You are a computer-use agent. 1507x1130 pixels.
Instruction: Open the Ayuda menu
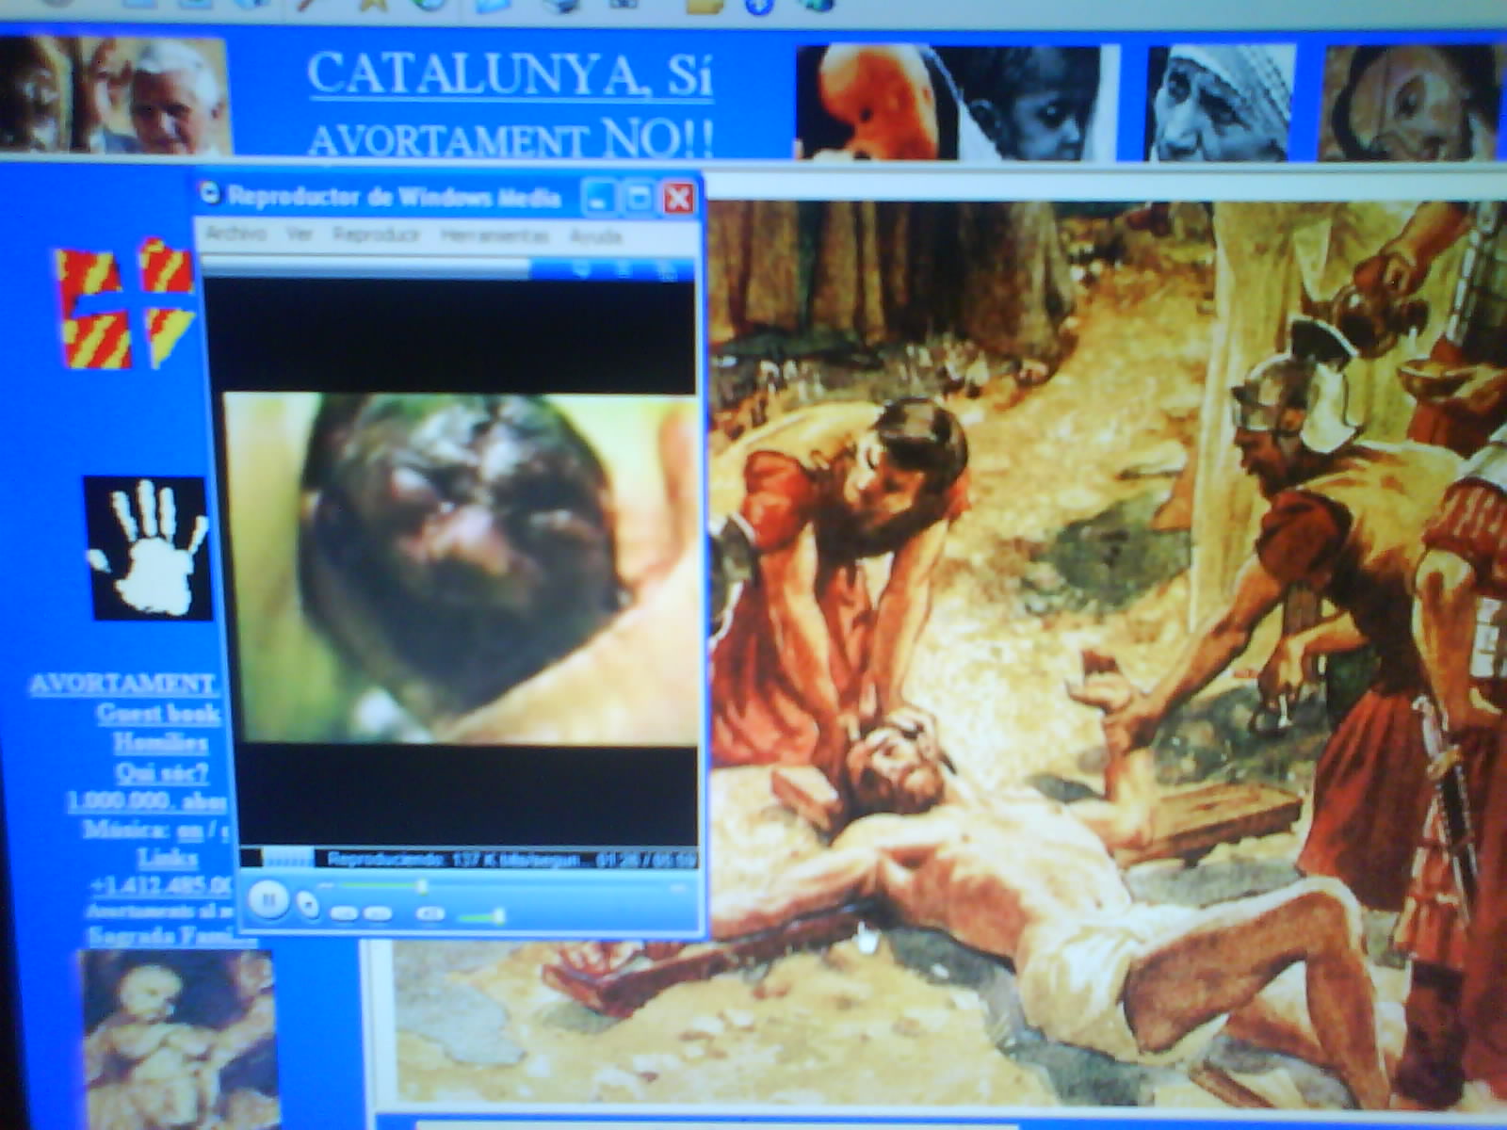(595, 235)
